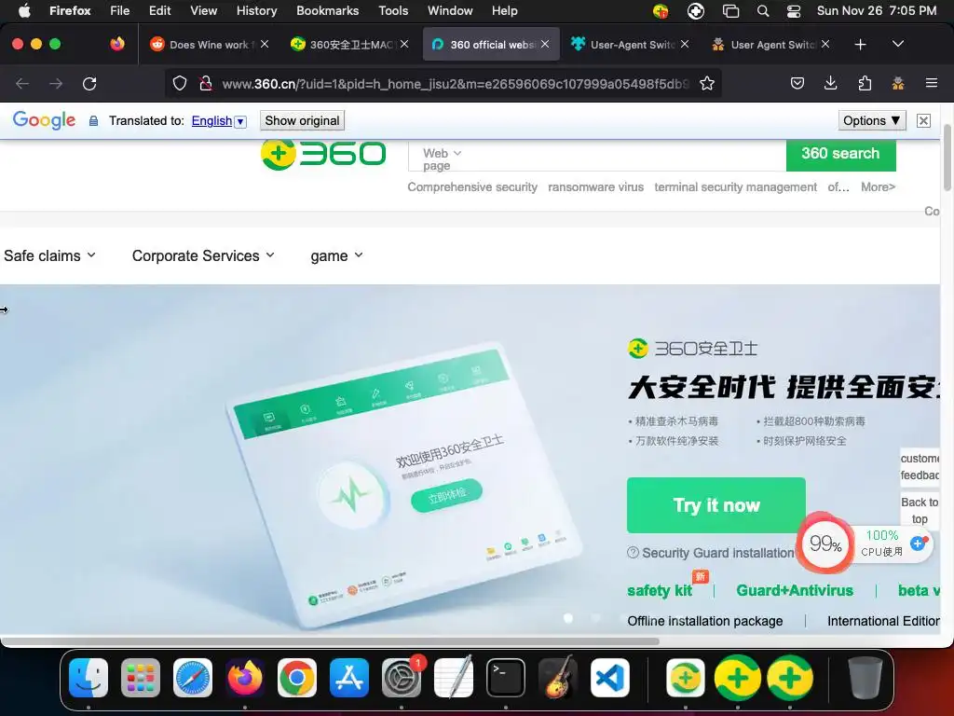Viewport: 954px width, 716px height.
Task: Click the ransomware virus suggestion link
Action: [x=595, y=186]
